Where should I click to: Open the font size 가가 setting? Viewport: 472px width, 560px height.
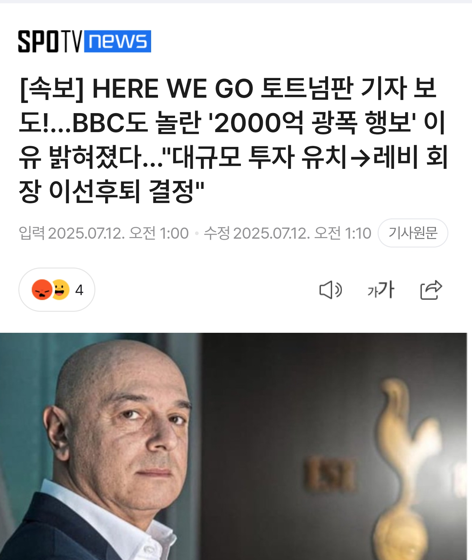pos(381,290)
